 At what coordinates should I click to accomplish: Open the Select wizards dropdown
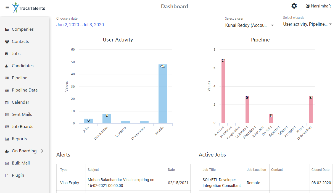click(308, 24)
